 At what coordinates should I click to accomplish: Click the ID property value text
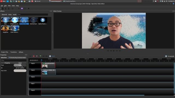[20, 68]
